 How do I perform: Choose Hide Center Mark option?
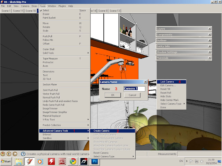coord(171,100)
